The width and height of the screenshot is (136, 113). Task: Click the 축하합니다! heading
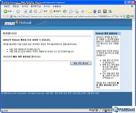point(10,34)
